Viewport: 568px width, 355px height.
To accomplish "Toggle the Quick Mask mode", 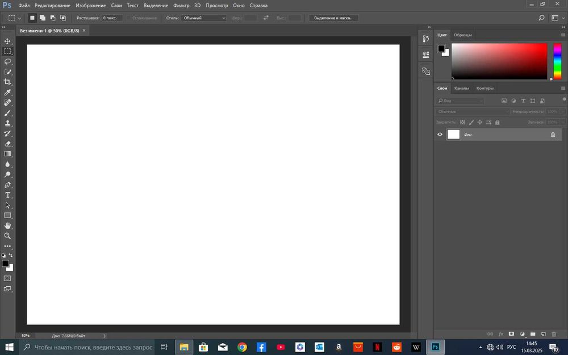I will coord(7,278).
